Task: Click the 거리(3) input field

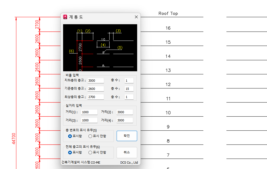Action: tap(89, 120)
